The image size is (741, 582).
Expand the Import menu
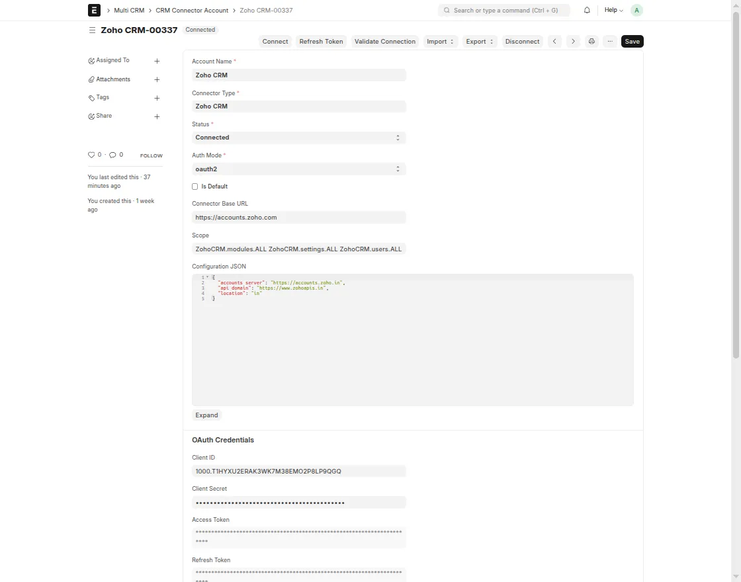pos(440,41)
